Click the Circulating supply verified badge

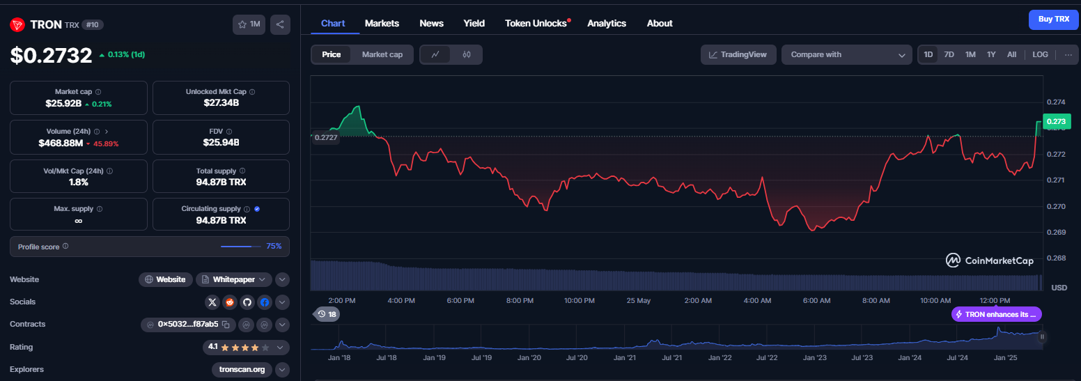[257, 209]
